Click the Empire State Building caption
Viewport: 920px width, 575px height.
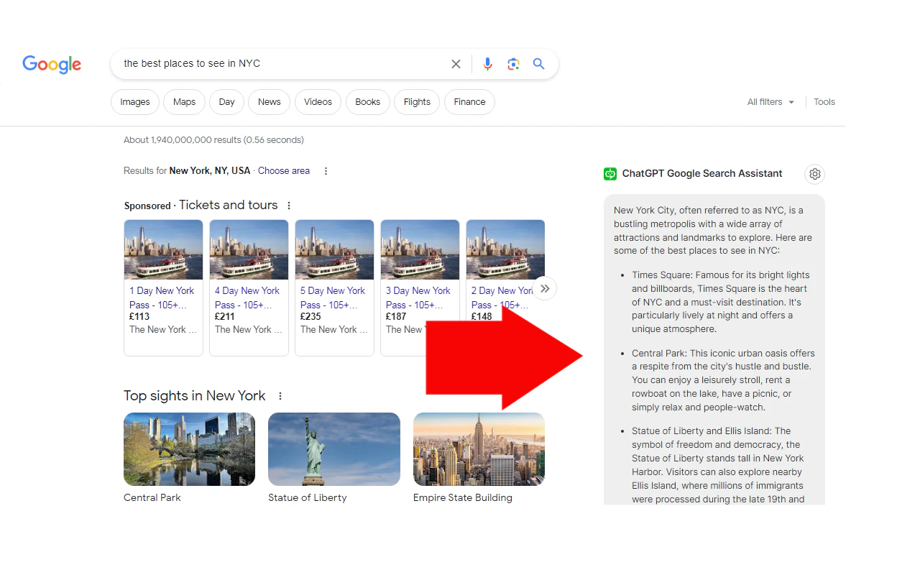(463, 497)
